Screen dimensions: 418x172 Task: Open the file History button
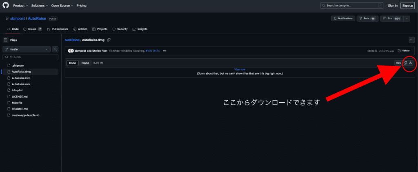pos(404,51)
